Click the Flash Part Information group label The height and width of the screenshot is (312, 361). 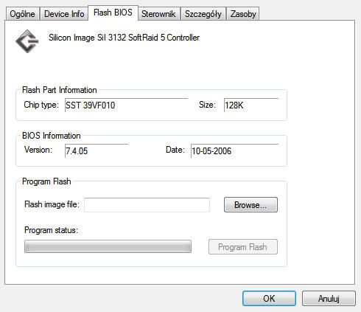pyautogui.click(x=60, y=90)
